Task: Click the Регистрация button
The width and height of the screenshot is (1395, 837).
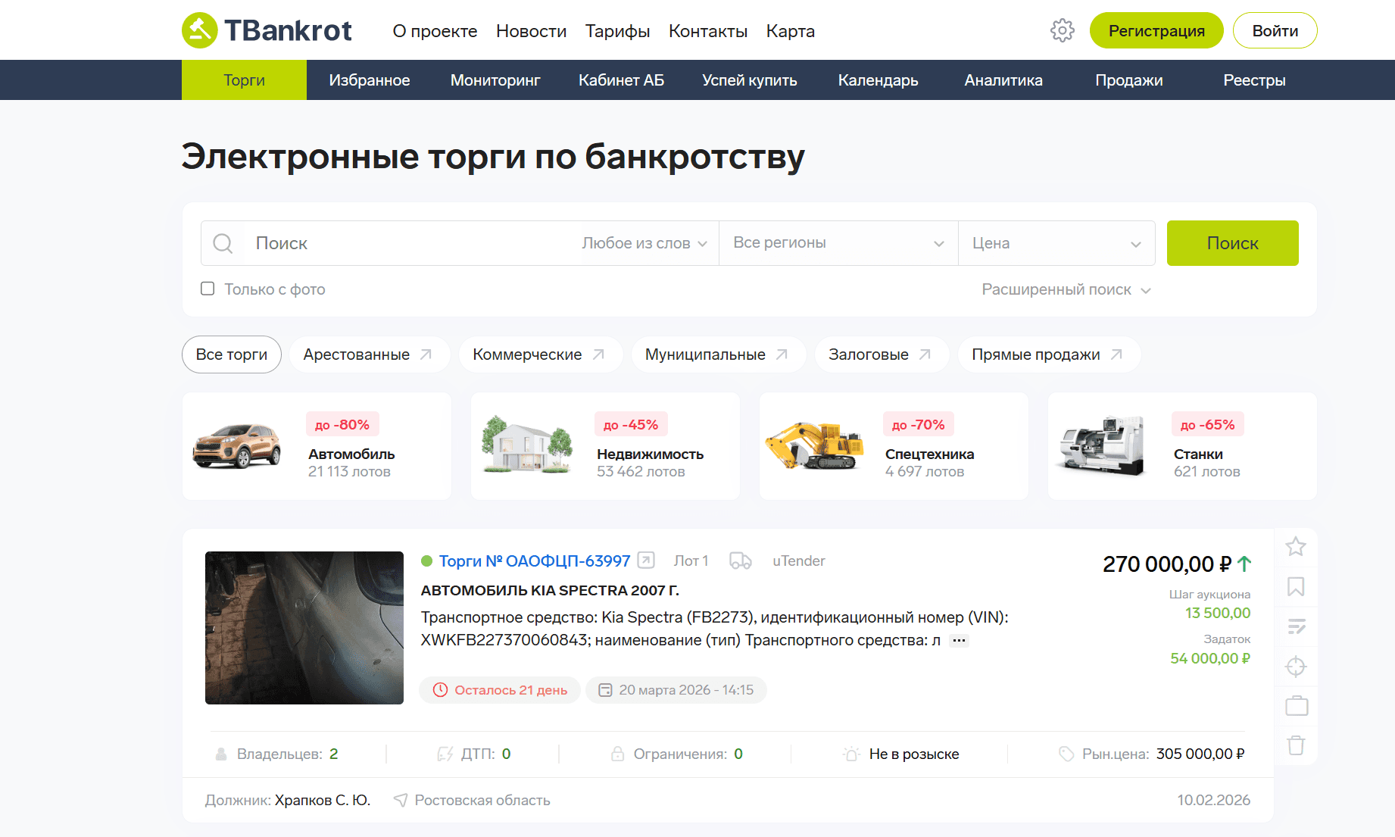Action: [x=1156, y=30]
